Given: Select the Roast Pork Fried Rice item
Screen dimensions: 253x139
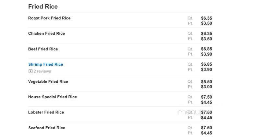Looking at the screenshot, I should pyautogui.click(x=49, y=18).
